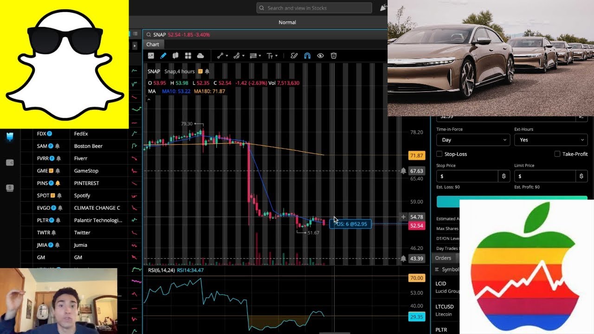Toggle drawings visibility eye icon
The height and width of the screenshot is (334, 594).
[x=320, y=56]
